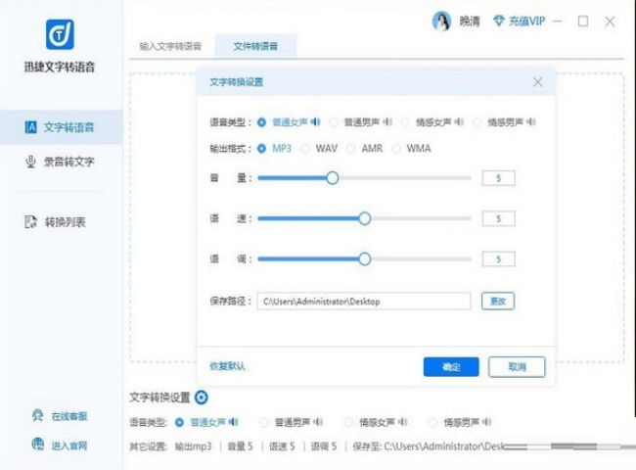Click the 音量 volume slider handle
This screenshot has width=636, height=470.
[333, 178]
